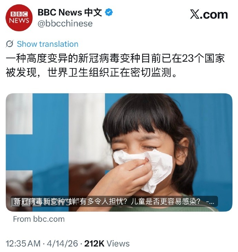Viewport: 238px width, 252px height.
Task: Click the X.com logo text
Action: pyautogui.click(x=209, y=14)
